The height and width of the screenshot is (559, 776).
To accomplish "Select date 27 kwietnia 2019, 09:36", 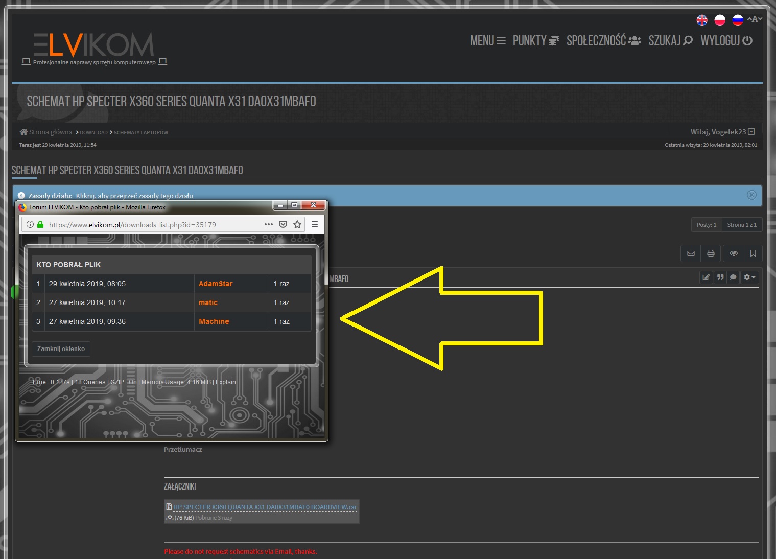I will coord(87,321).
